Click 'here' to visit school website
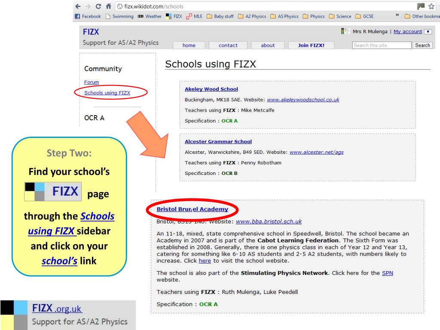The height and width of the screenshot is (330, 440). pos(205,261)
